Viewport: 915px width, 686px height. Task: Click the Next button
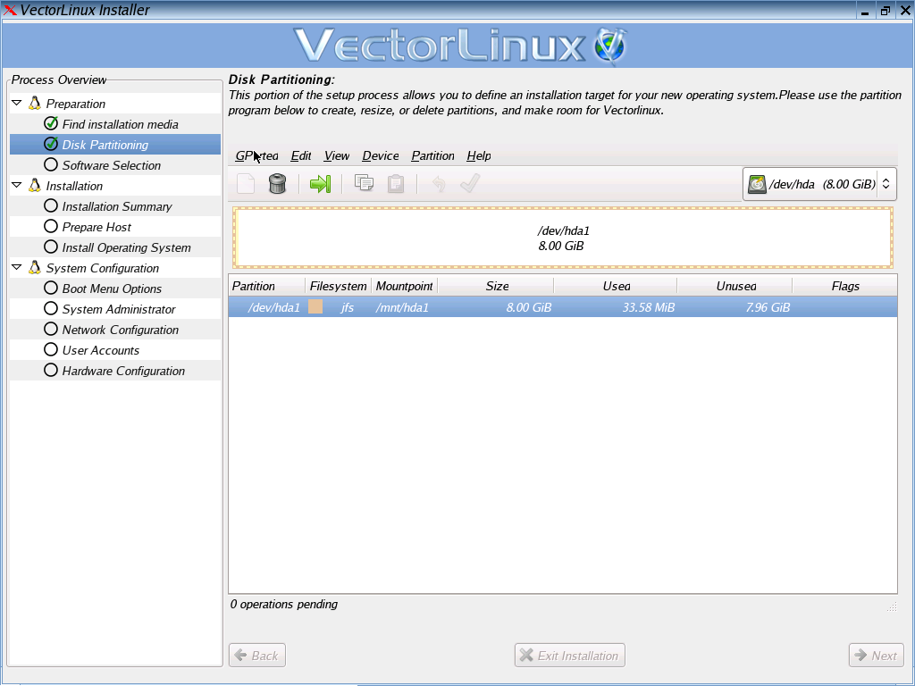click(876, 656)
